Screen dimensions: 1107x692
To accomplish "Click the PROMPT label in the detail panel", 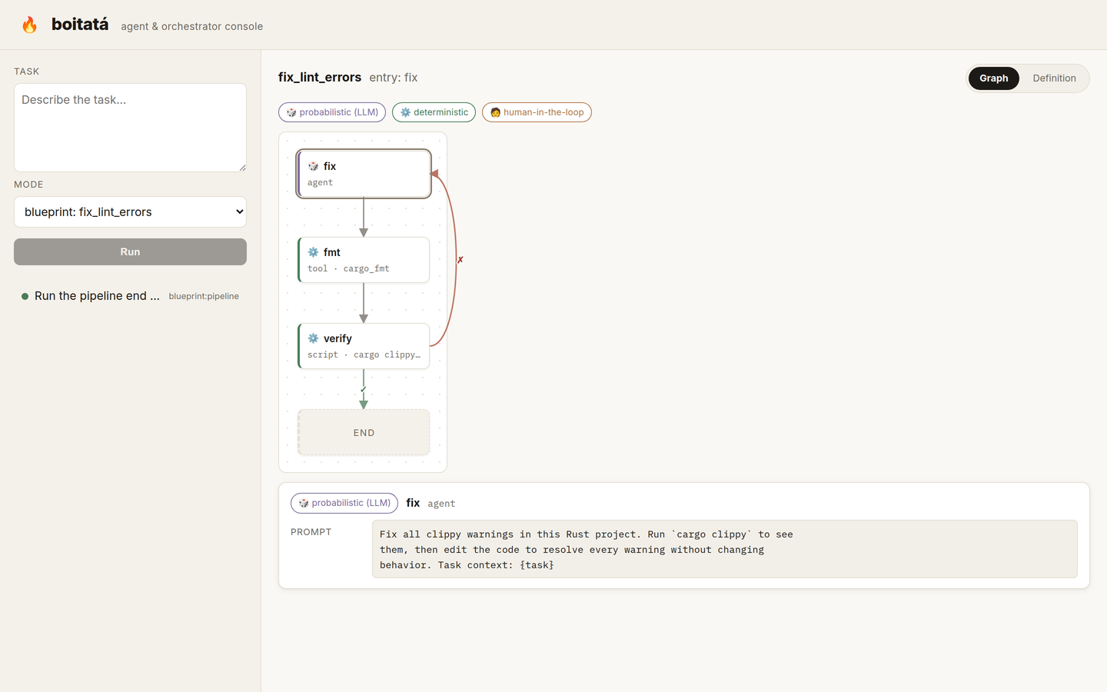I will (311, 532).
